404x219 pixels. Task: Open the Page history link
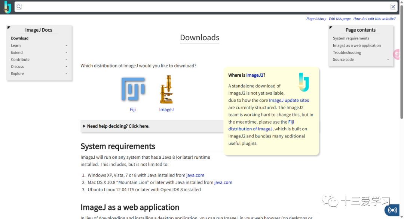pos(316,19)
